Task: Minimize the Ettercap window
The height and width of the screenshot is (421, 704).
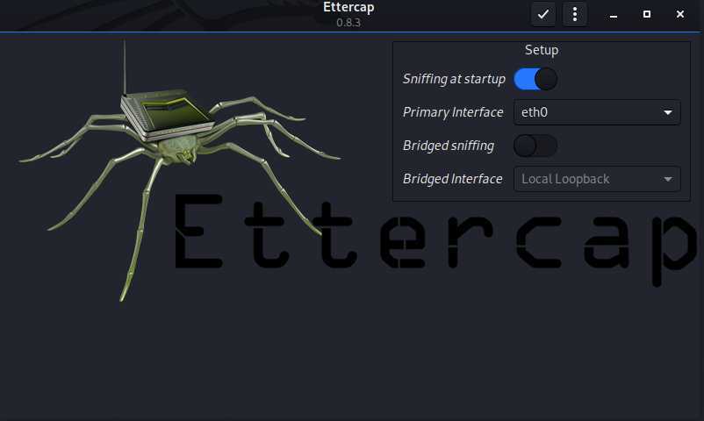Action: coord(614,14)
